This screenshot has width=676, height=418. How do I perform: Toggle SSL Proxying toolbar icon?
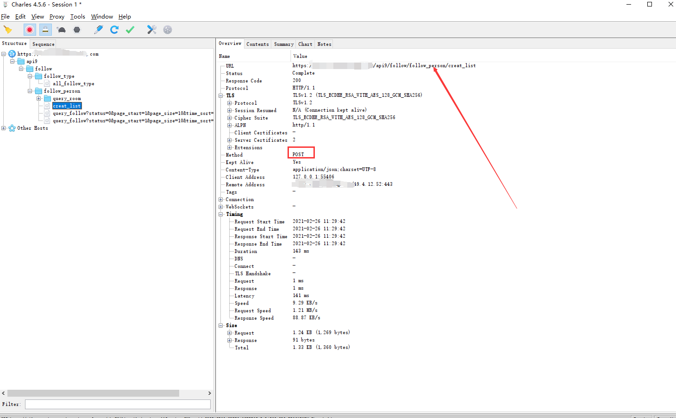point(45,30)
